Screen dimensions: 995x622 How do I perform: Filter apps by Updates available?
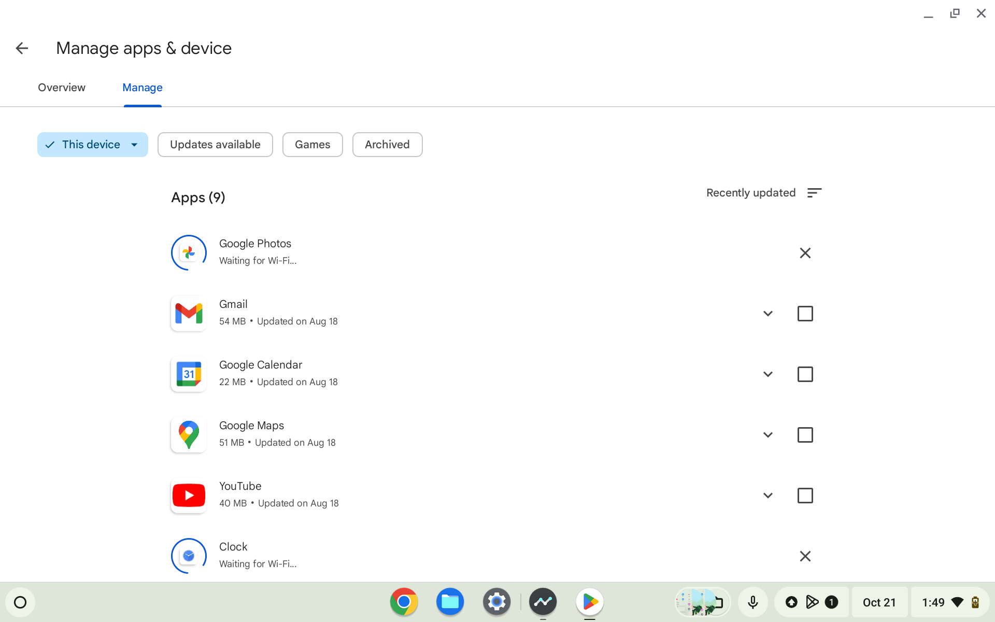[x=215, y=144]
